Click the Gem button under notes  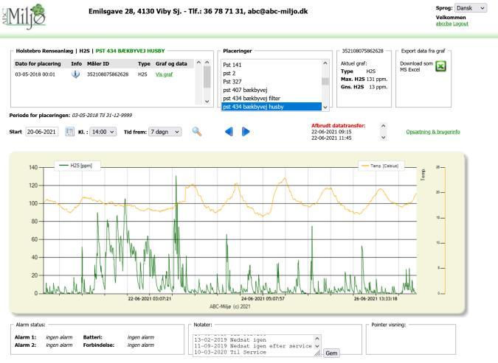[x=331, y=353]
